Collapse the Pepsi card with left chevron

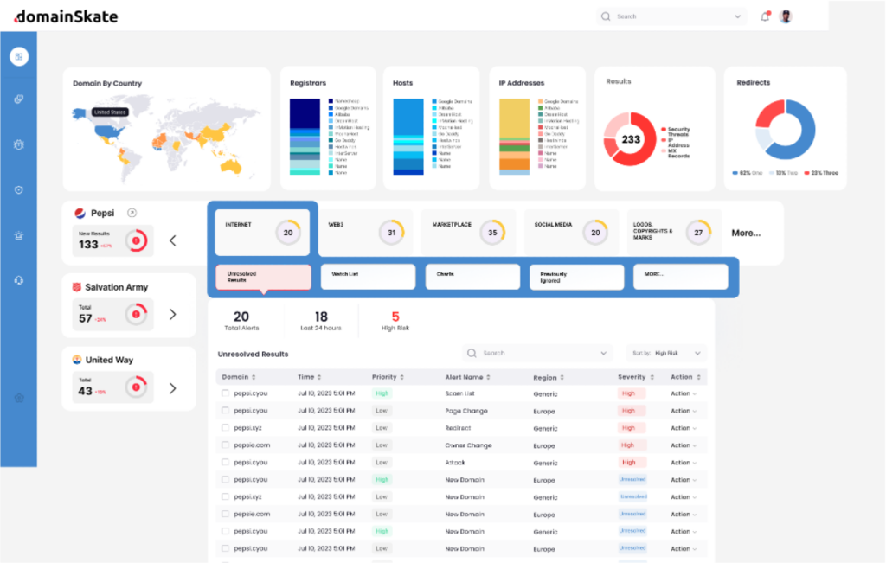(x=173, y=240)
